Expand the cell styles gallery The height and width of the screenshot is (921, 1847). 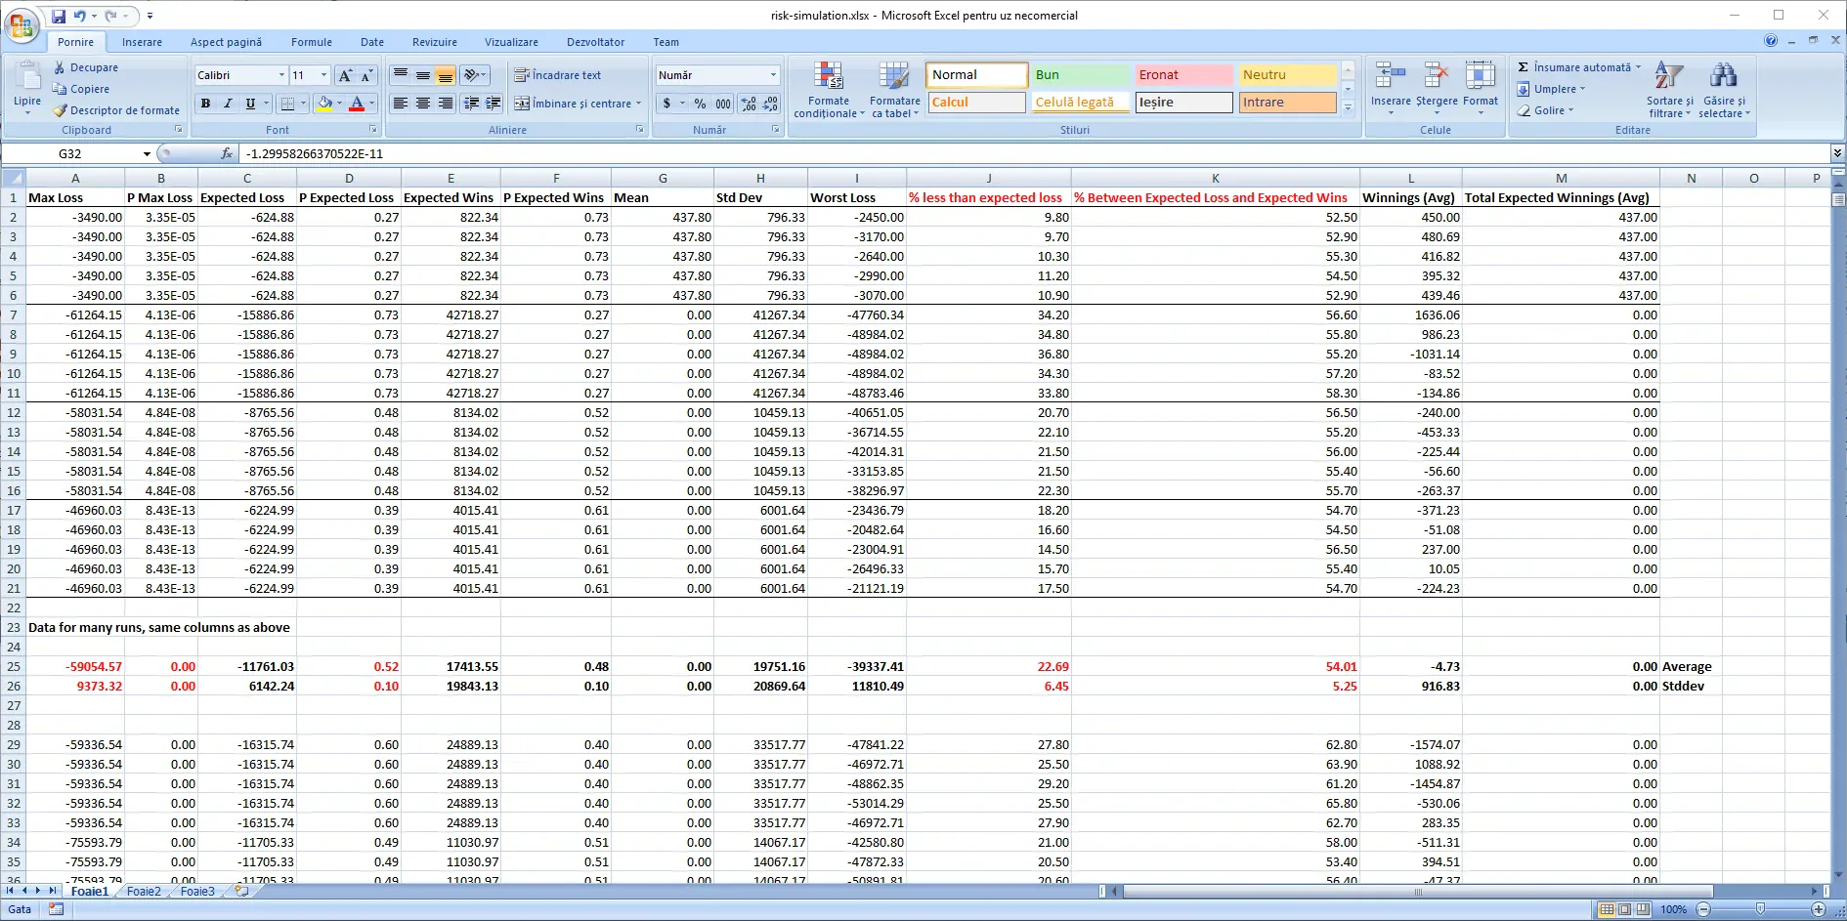1348,107
